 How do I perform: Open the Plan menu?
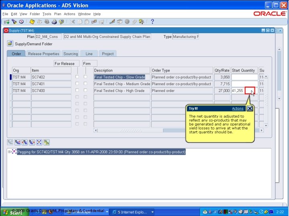pyautogui.click(x=57, y=14)
